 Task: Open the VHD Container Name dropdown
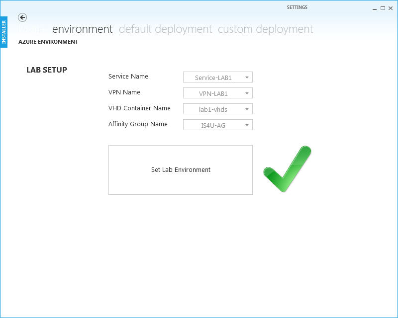point(218,109)
